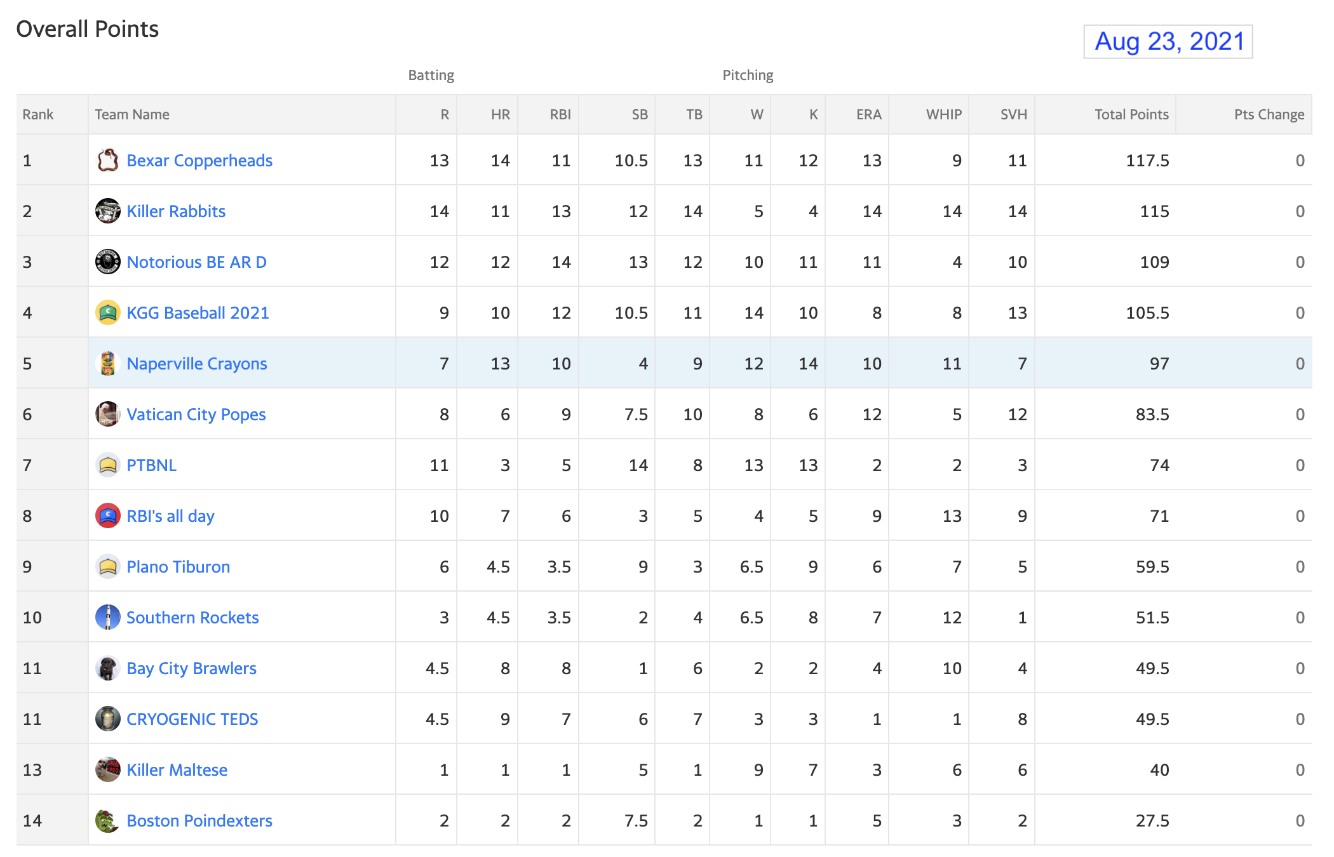This screenshot has width=1334, height=857.
Task: Click the Naperville Crayons team icon
Action: point(107,363)
